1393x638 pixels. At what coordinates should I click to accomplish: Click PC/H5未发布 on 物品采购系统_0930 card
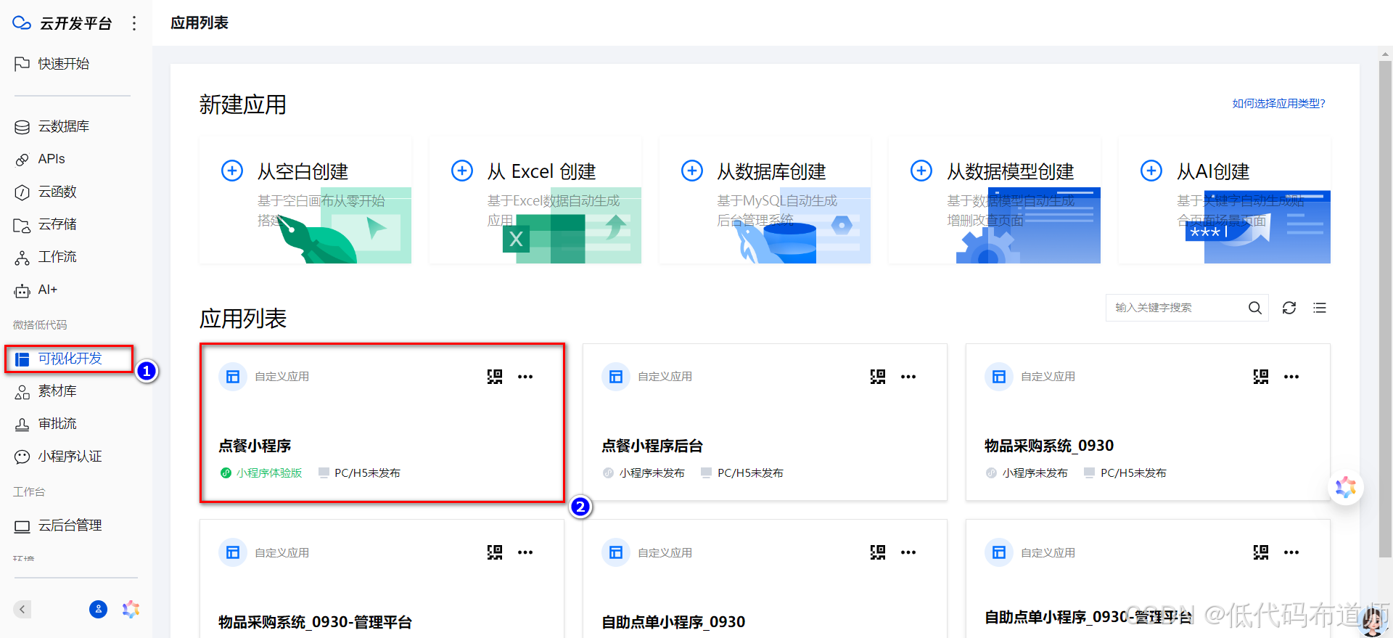click(1126, 473)
